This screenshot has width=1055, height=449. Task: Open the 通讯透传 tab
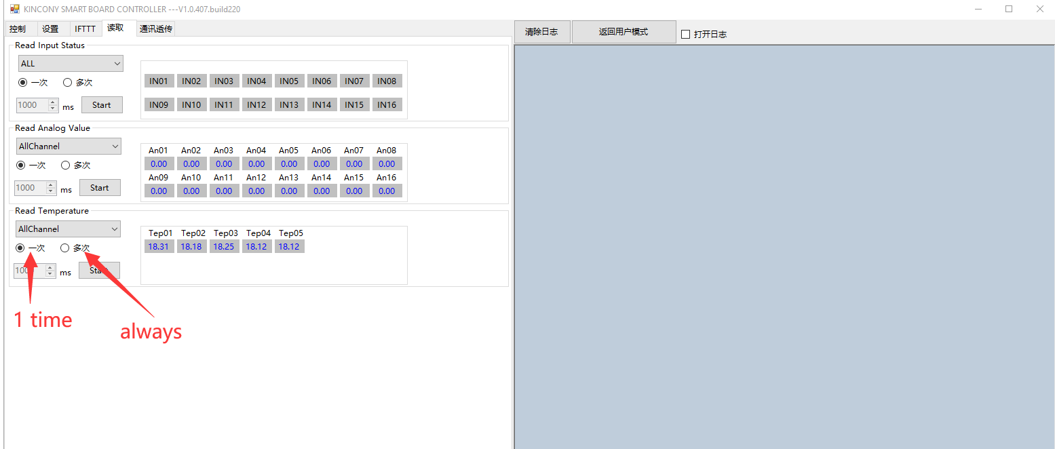tap(156, 28)
